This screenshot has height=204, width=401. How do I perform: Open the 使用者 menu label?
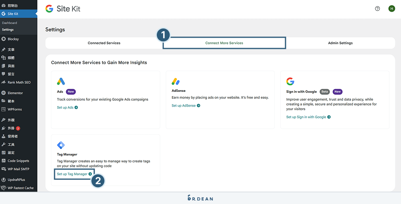pyautogui.click(x=12, y=137)
